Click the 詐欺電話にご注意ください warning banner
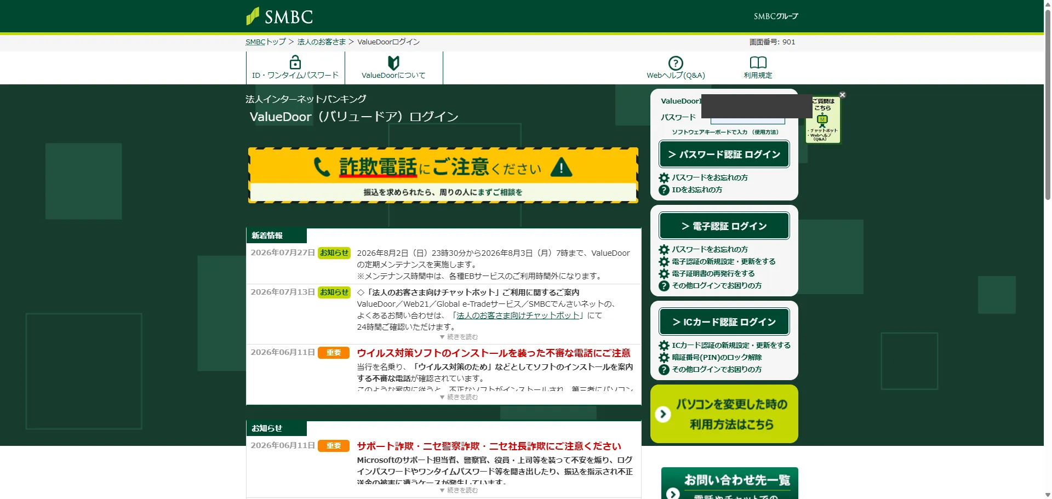1052x499 pixels. (x=443, y=175)
